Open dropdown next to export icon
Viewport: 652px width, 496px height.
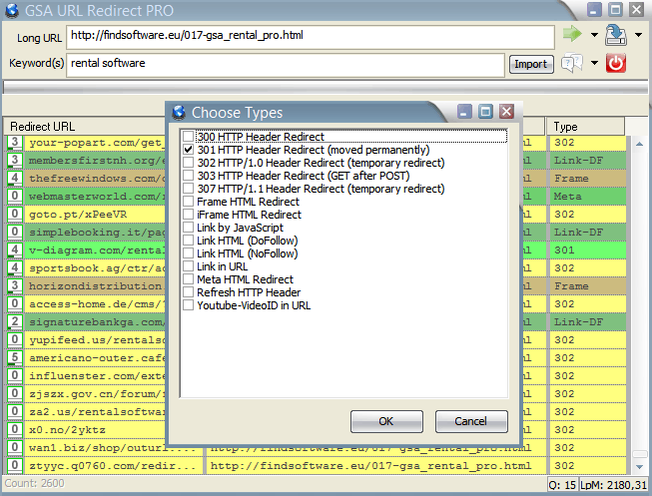[638, 35]
